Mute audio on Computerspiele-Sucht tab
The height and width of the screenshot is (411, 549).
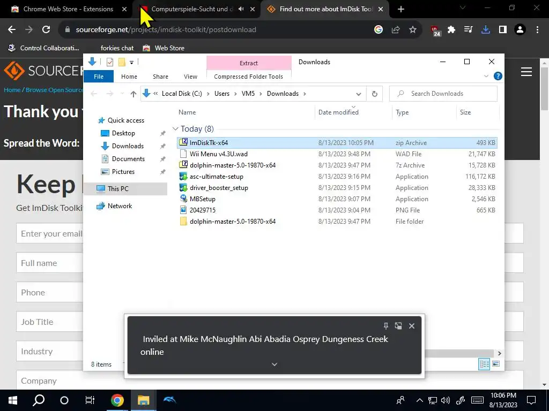241,9
